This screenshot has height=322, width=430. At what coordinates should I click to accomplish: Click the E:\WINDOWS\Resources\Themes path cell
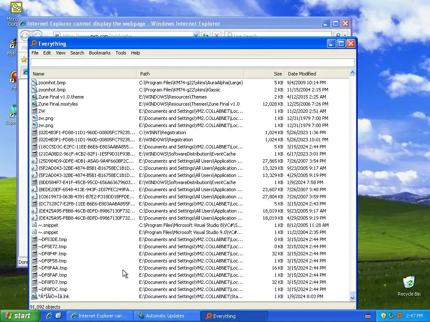click(173, 97)
